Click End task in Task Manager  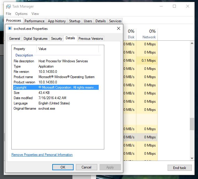coord(180,168)
